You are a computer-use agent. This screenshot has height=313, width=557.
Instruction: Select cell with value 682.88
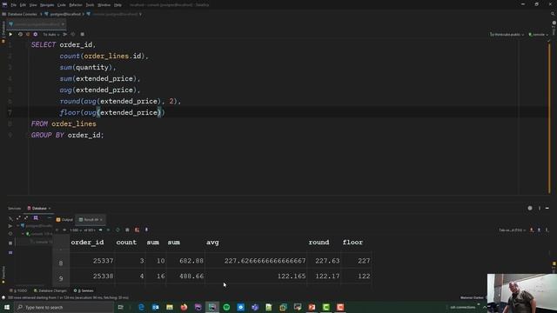(185, 261)
